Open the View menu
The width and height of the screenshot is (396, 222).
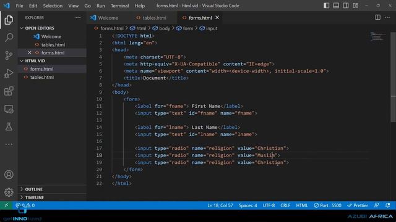tap(73, 6)
